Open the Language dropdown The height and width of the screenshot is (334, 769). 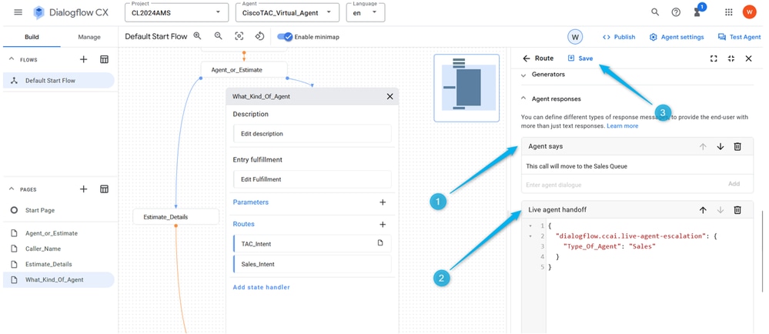point(366,13)
